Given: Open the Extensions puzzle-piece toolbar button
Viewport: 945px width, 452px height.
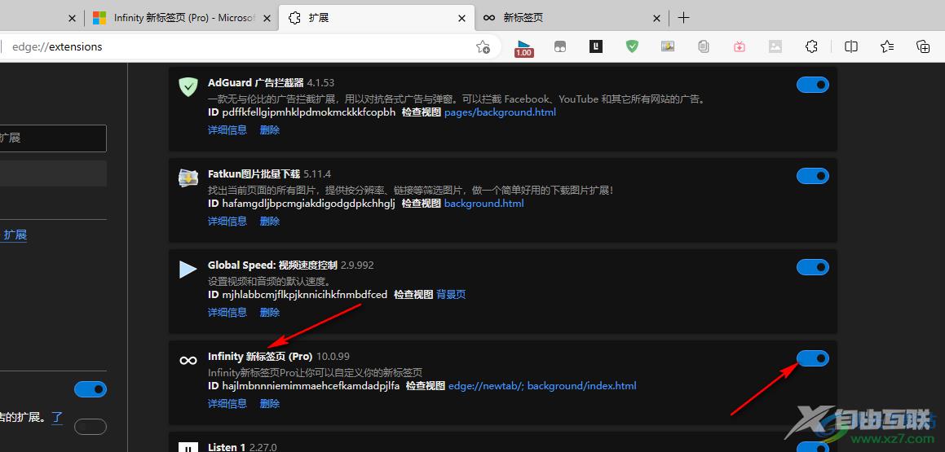Looking at the screenshot, I should (x=812, y=46).
